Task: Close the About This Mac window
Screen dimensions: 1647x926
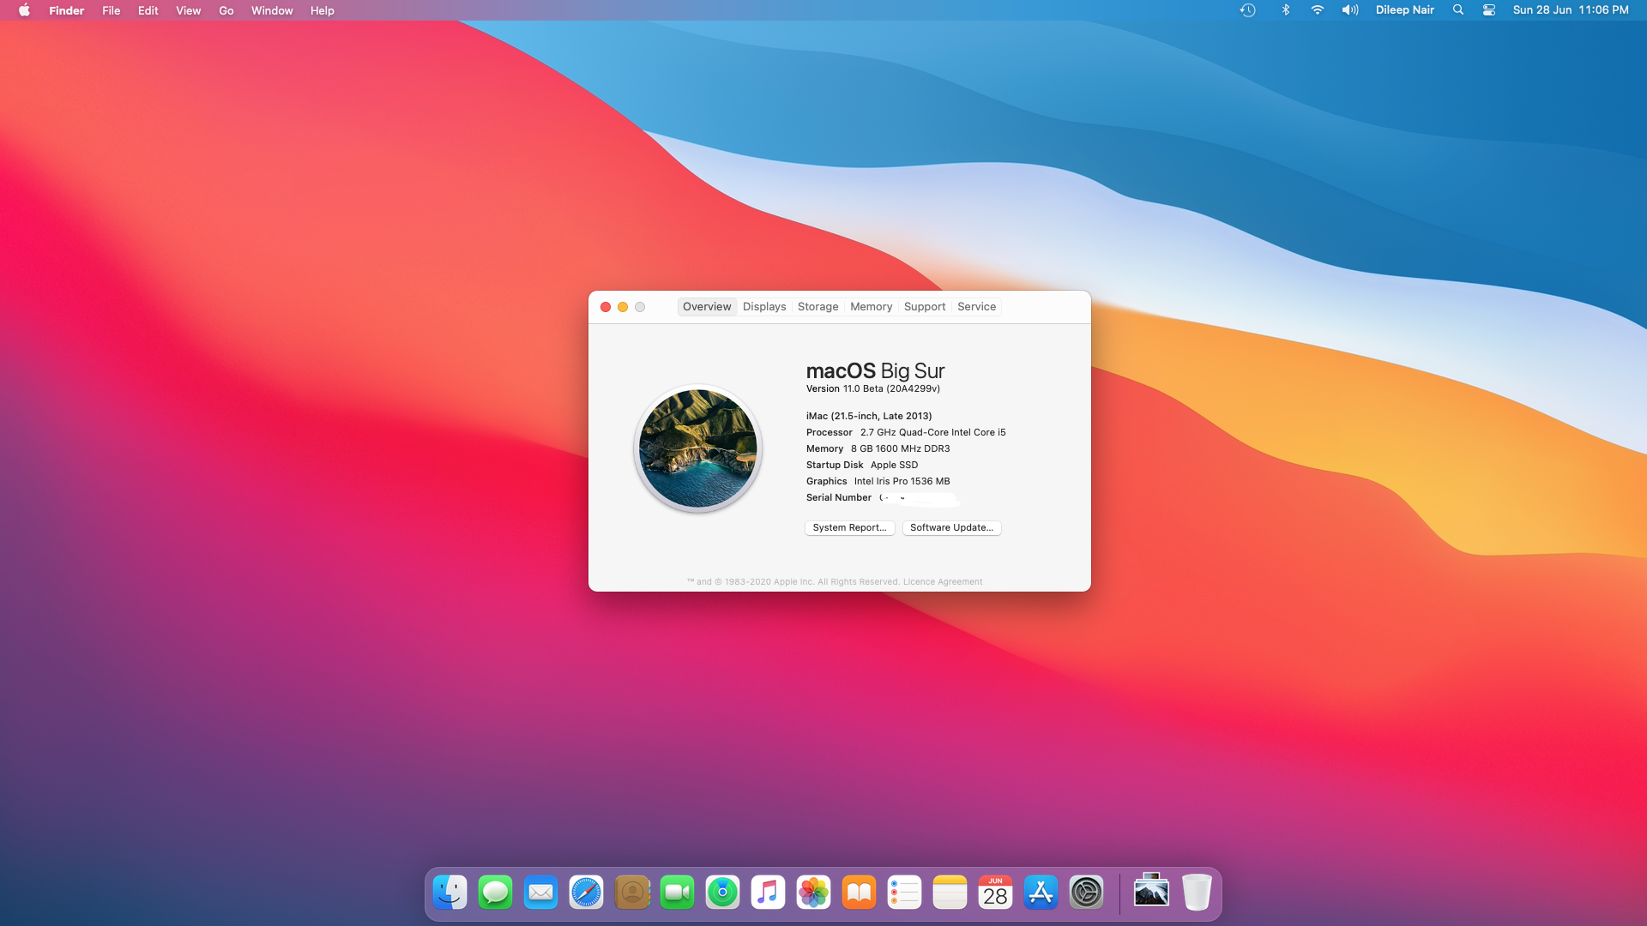Action: pos(606,307)
